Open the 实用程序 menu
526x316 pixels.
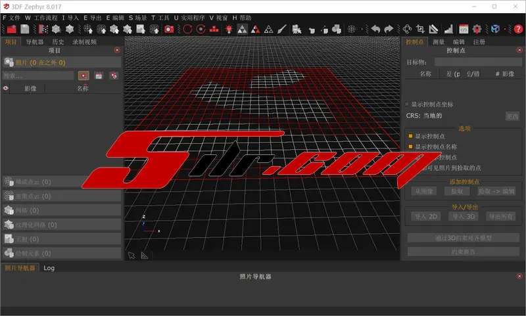[189, 18]
